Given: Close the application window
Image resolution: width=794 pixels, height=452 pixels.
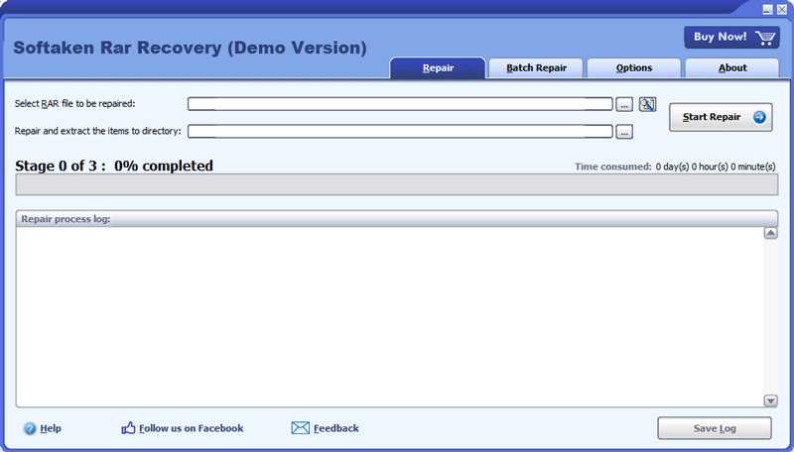Looking at the screenshot, I should pyautogui.click(x=782, y=9).
